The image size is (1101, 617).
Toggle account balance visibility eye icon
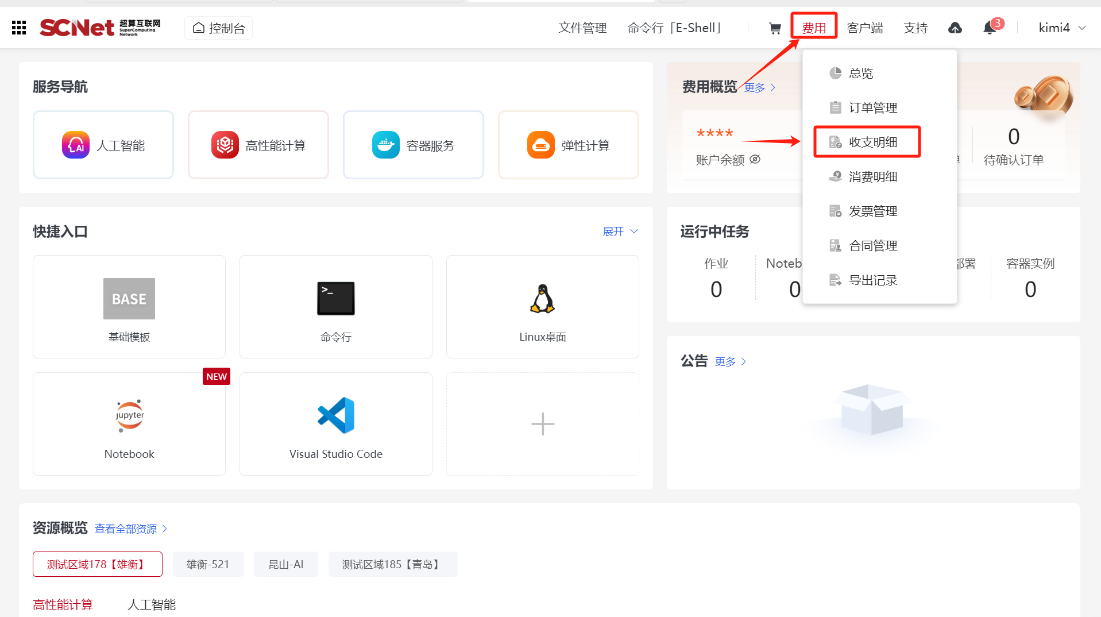click(755, 159)
